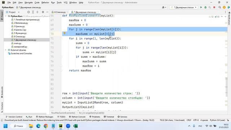This screenshot has height=130, width=231.
Task: Start debugging with the bug icon
Action: point(205,7)
